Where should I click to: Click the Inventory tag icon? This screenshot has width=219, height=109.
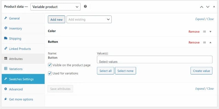6,28
